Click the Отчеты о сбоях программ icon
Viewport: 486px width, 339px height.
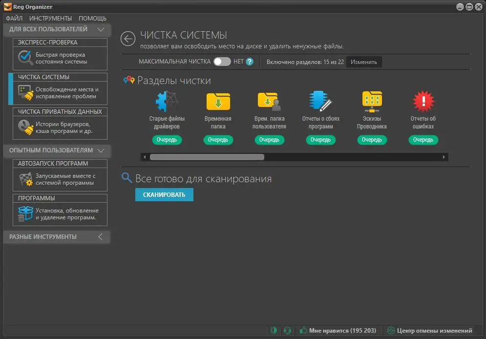[321, 100]
